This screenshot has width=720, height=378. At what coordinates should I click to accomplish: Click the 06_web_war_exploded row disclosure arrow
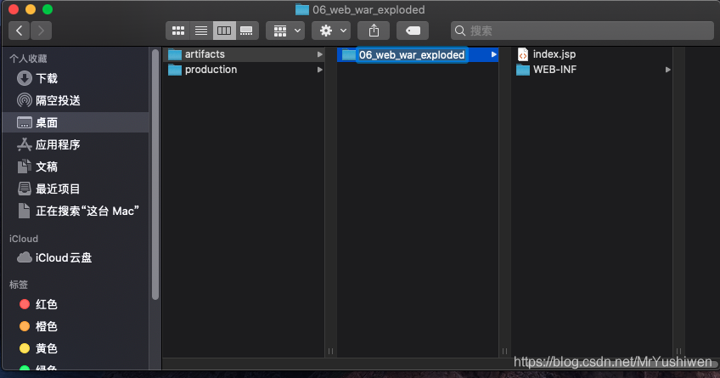[x=493, y=54]
